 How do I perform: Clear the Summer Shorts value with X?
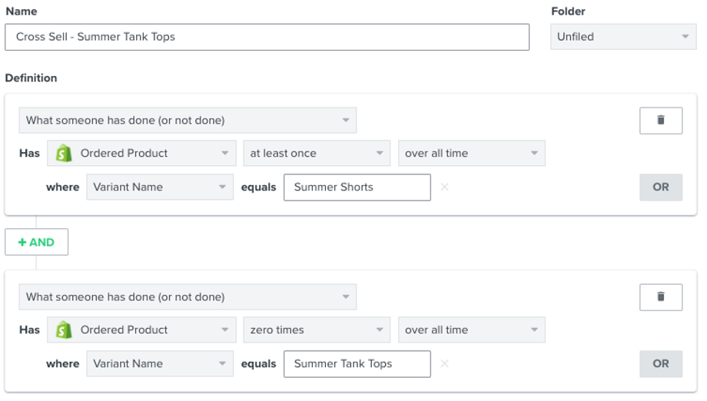pyautogui.click(x=444, y=187)
